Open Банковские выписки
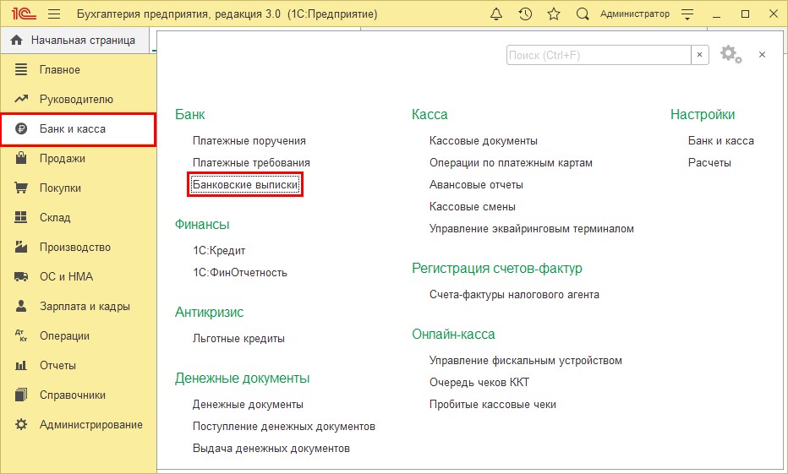This screenshot has height=474, width=788. pyautogui.click(x=245, y=185)
